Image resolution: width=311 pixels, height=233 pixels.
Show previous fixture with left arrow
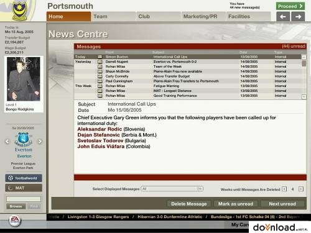click(x=7, y=142)
